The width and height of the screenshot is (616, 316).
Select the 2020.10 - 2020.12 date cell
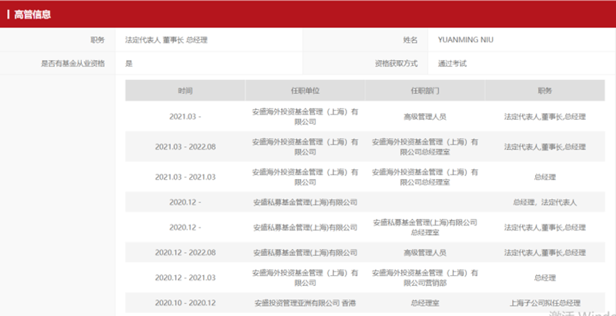(185, 303)
